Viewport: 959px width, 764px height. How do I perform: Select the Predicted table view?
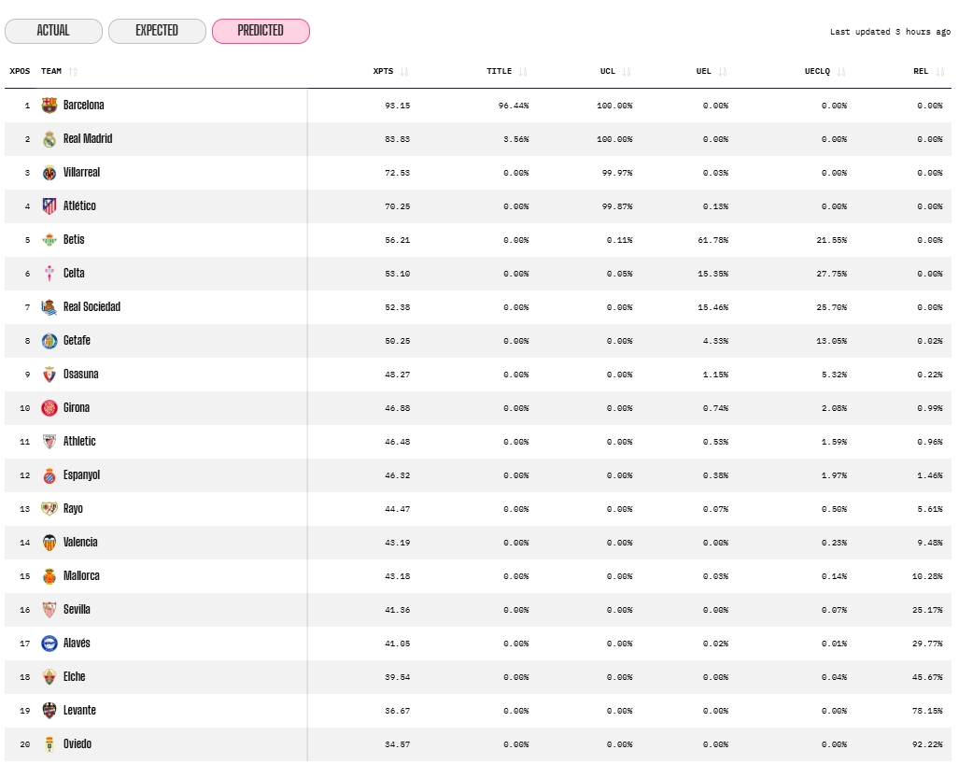coord(261,31)
